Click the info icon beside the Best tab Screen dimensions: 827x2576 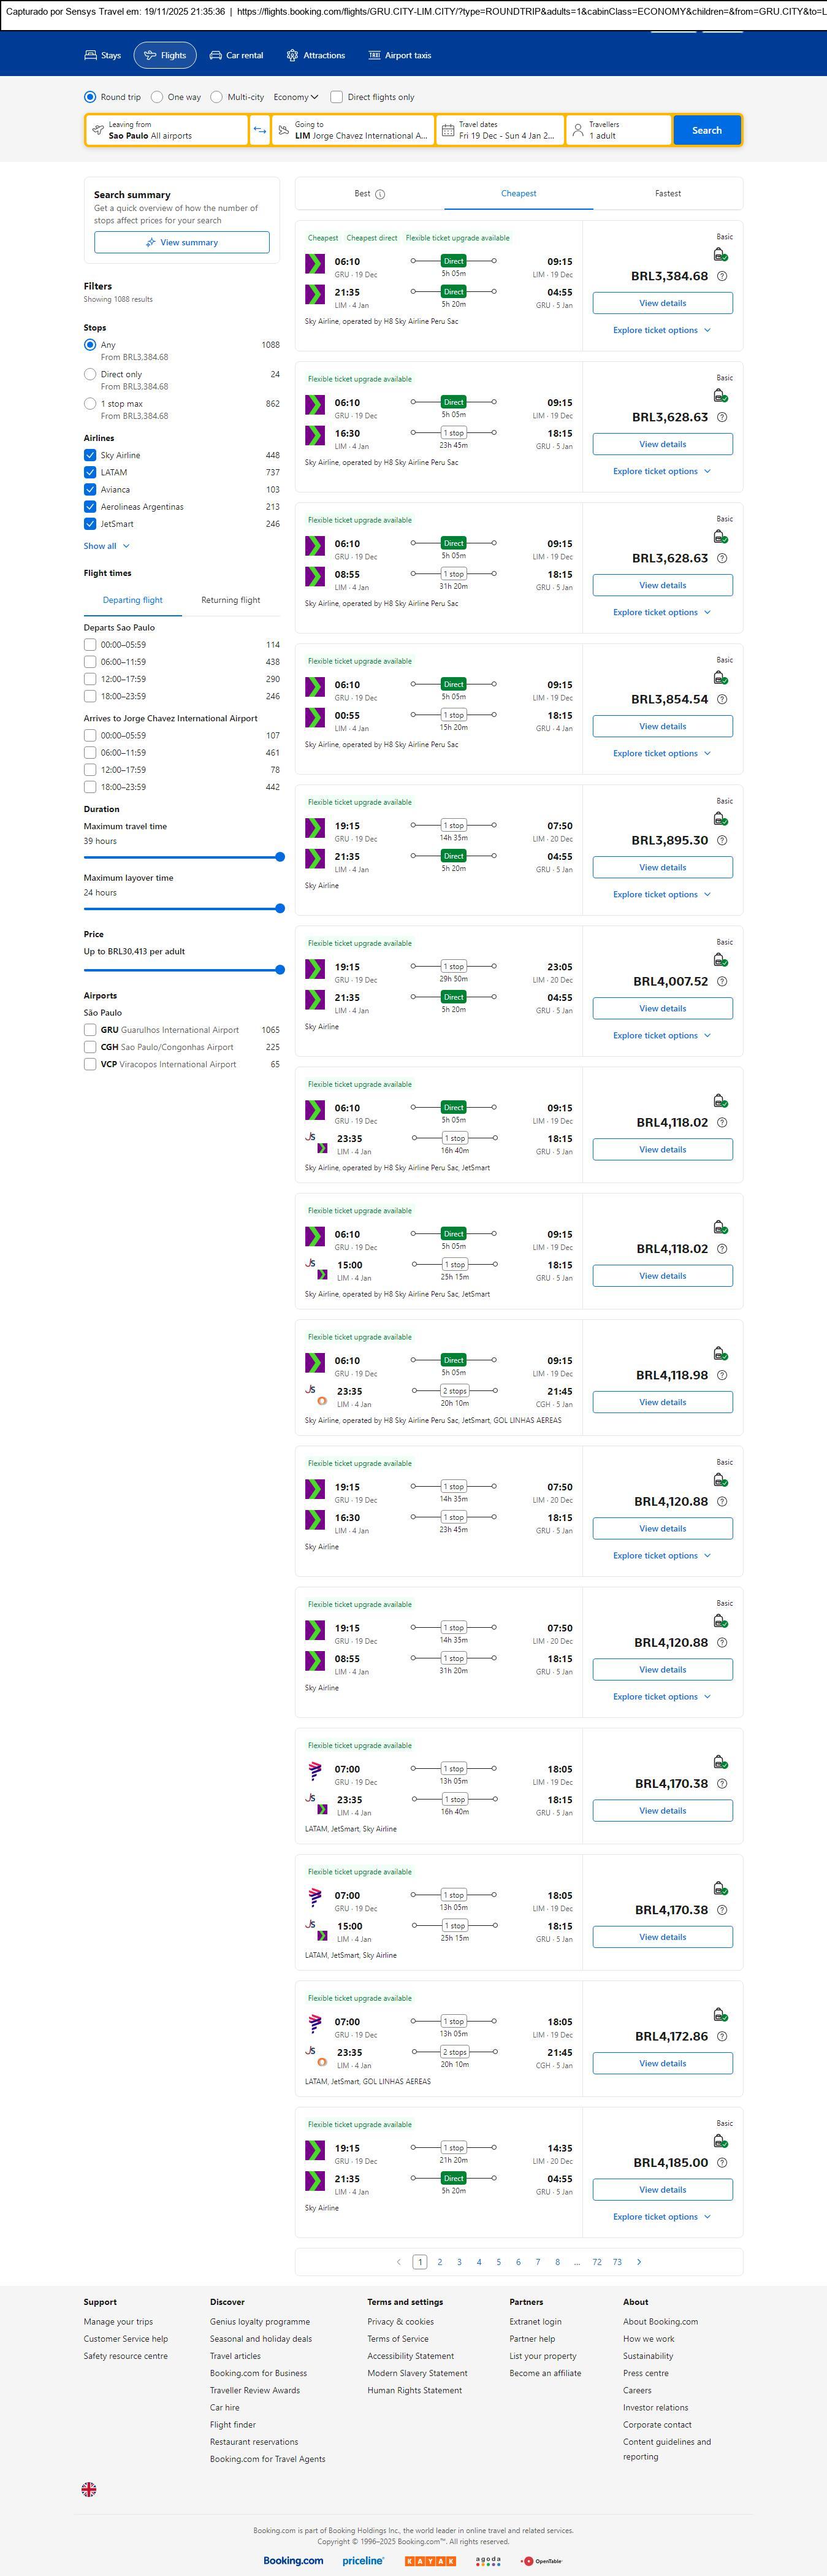(x=380, y=194)
